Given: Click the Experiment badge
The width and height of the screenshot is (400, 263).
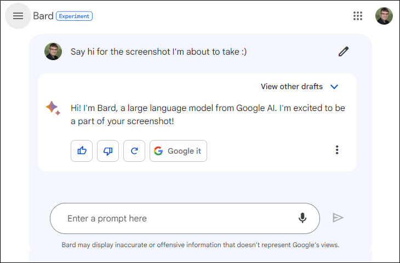Looking at the screenshot, I should click(74, 16).
